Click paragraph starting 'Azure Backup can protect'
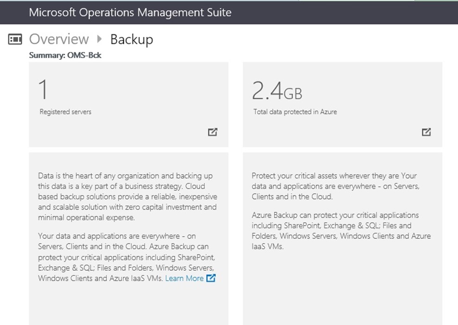 [341, 231]
